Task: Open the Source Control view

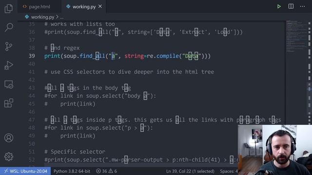Action: click(9, 47)
